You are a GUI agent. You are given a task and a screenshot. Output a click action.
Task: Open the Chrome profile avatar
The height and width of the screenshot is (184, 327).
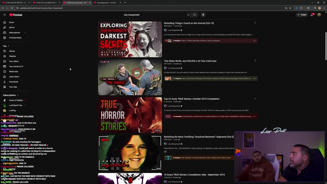click(x=320, y=8)
